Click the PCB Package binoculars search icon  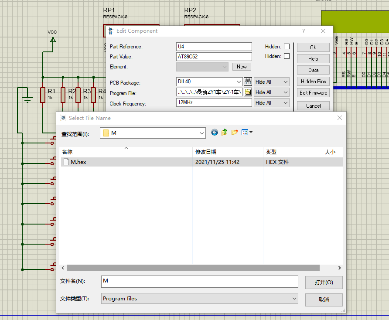click(248, 82)
